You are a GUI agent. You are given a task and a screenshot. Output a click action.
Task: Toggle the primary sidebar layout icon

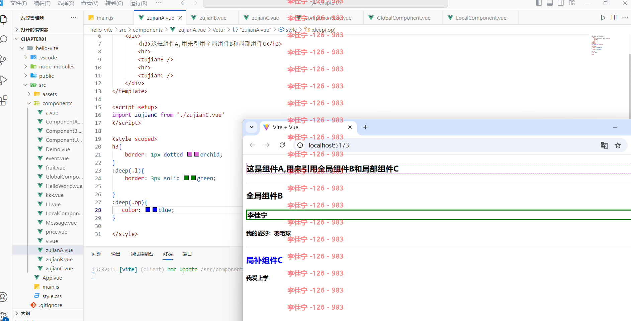coord(539,3)
